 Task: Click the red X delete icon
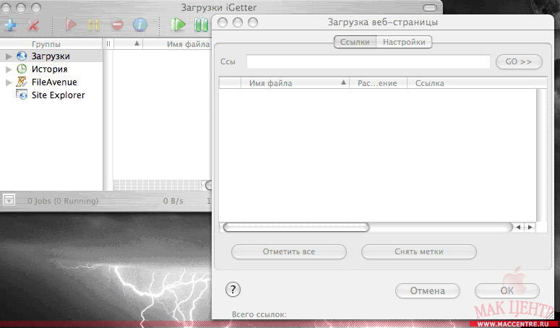33,25
